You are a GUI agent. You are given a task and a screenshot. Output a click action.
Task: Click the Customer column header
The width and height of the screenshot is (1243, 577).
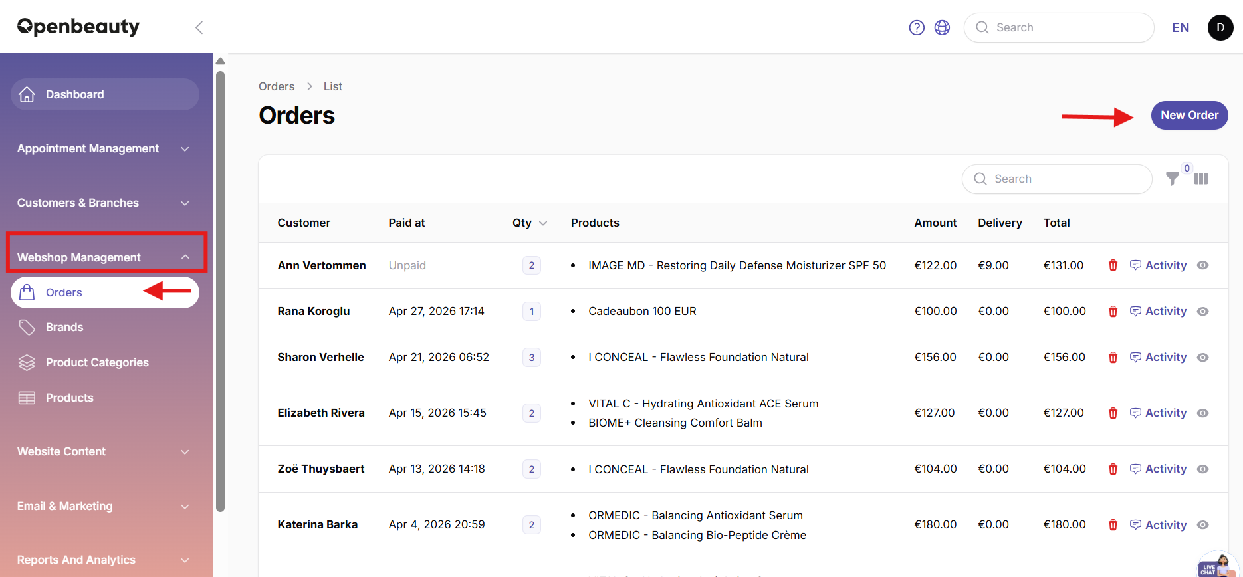click(x=304, y=223)
